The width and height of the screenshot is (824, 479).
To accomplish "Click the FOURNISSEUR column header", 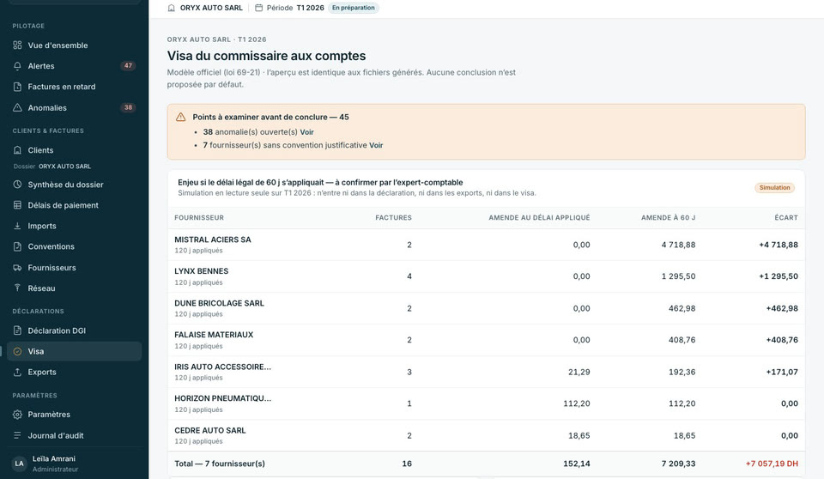I will tap(199, 218).
